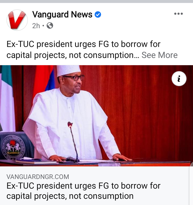Open the article headline below VANGUARDNGR.COM
The image size is (193, 205).
pos(83,191)
